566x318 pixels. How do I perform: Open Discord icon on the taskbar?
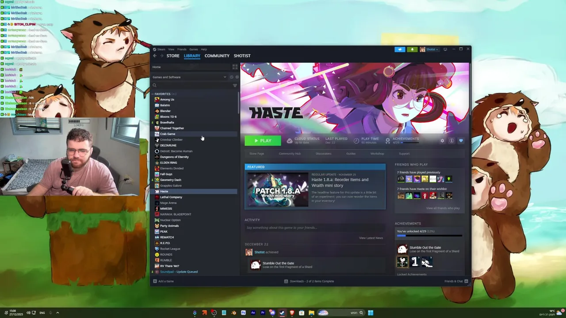pyautogui.click(x=272, y=313)
